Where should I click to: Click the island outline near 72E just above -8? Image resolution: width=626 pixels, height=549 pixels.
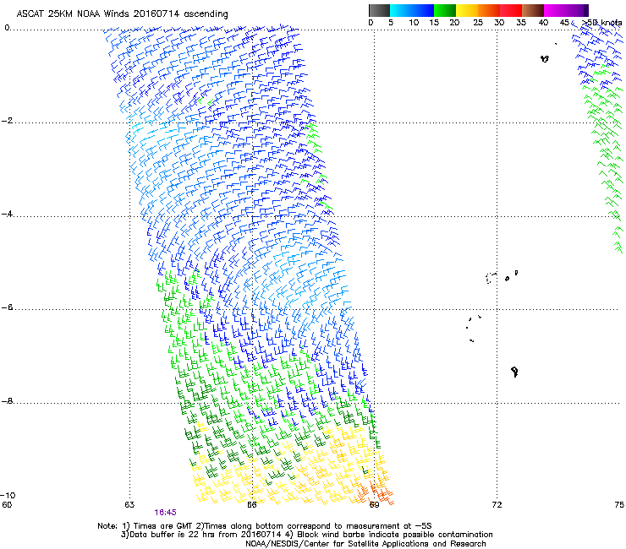(x=514, y=372)
